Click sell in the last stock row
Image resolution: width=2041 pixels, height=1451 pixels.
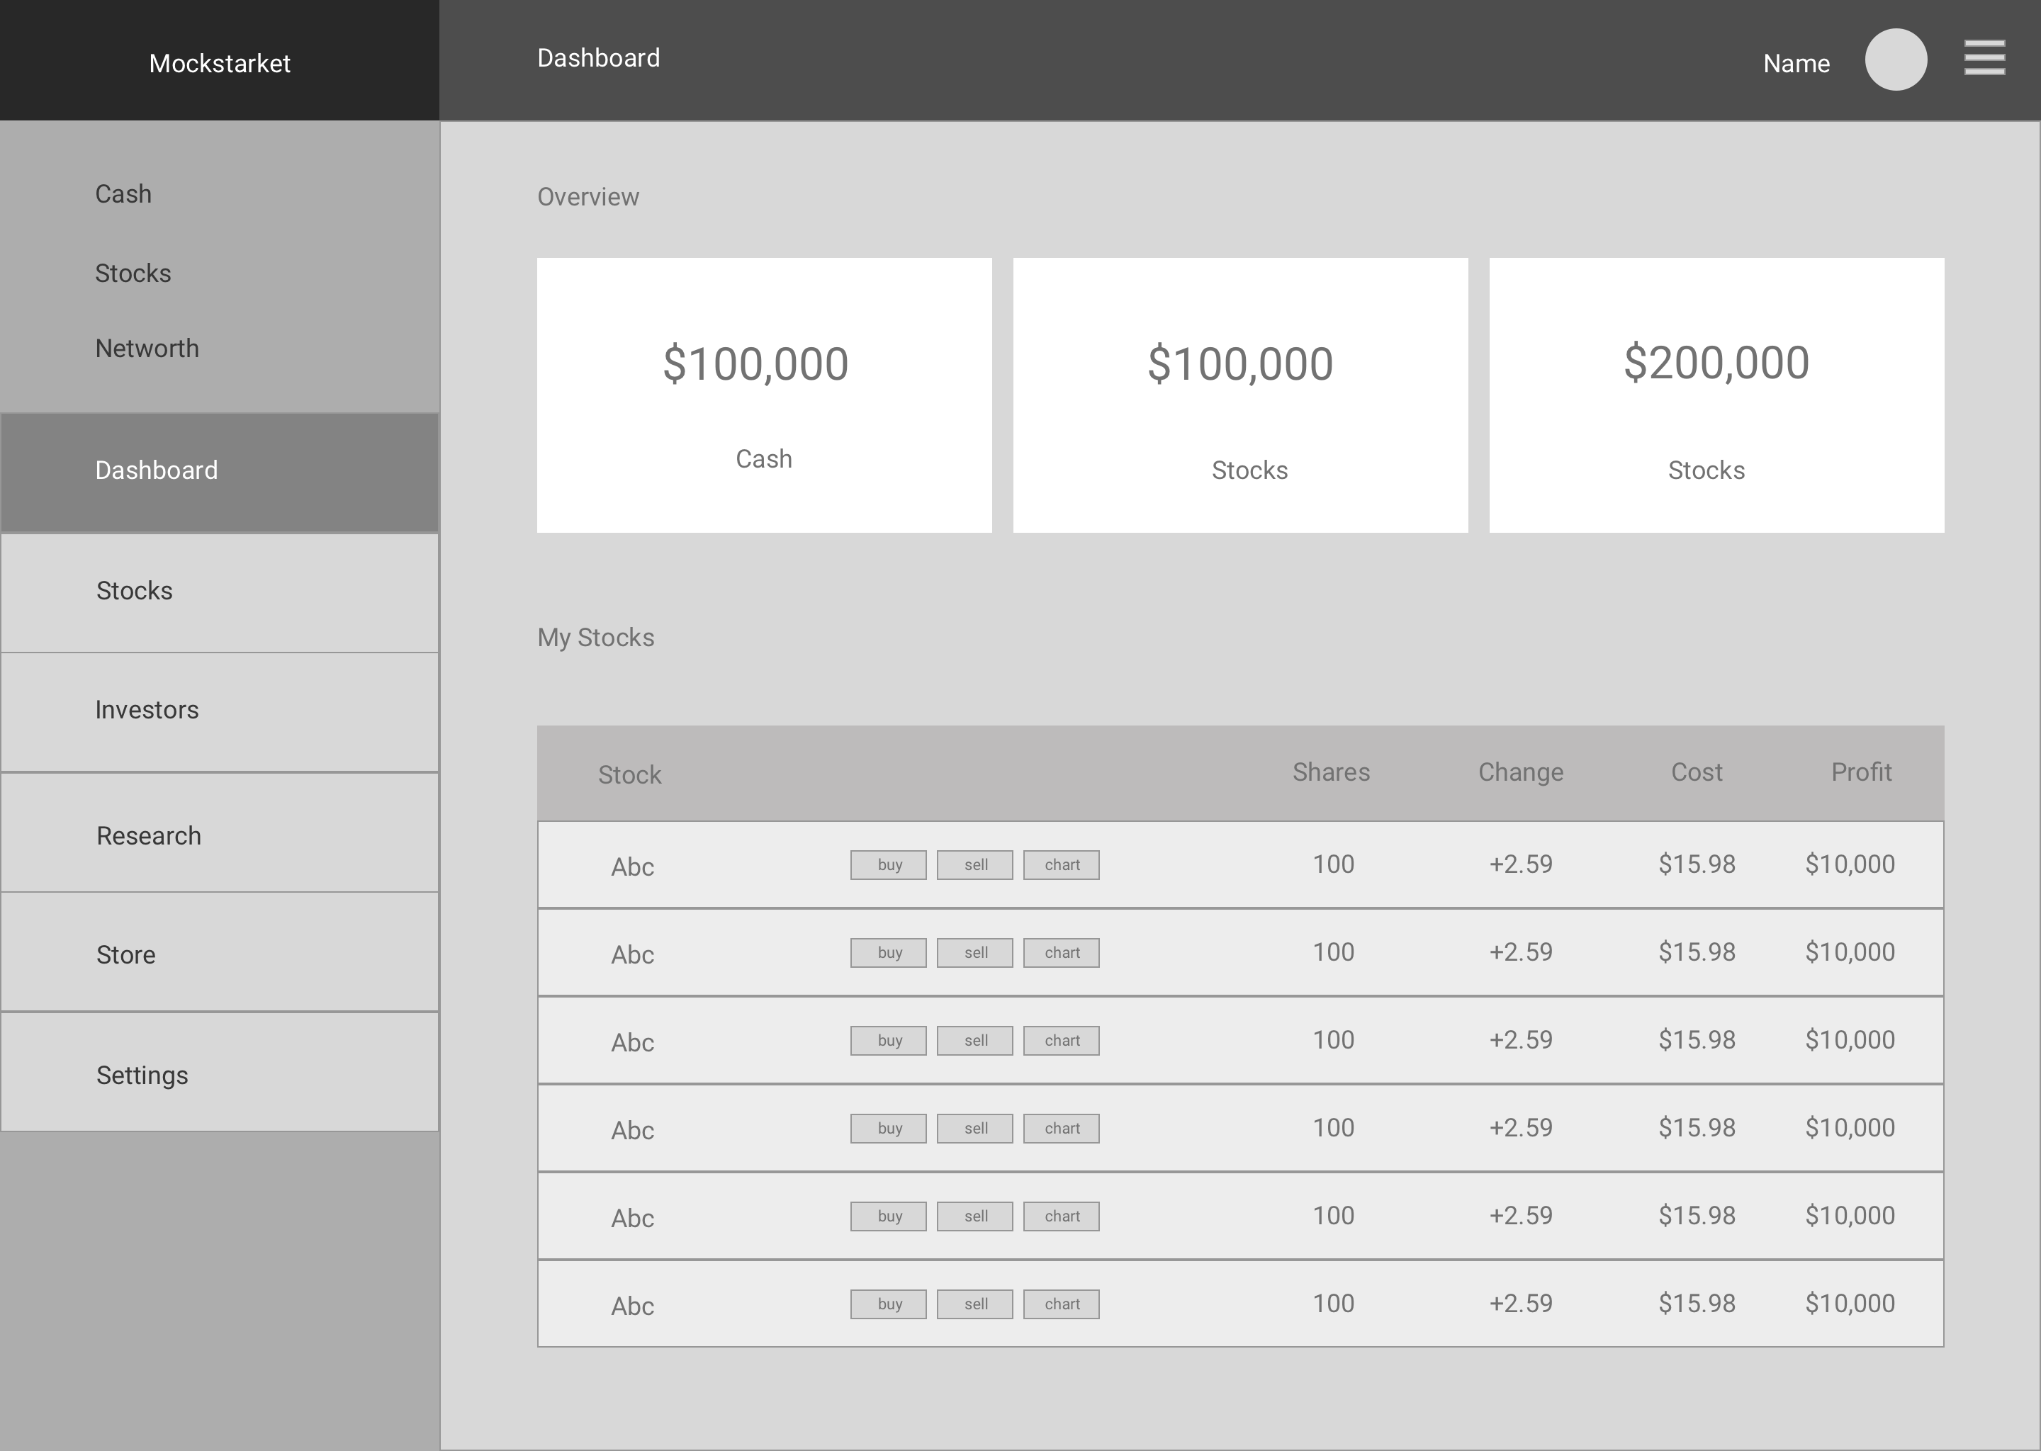pyautogui.click(x=975, y=1304)
